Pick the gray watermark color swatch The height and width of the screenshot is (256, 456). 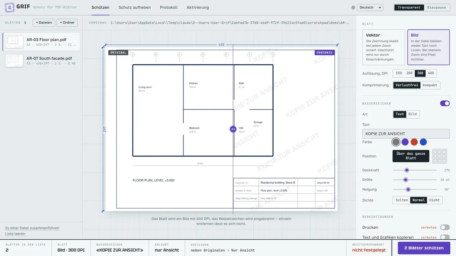[396, 142]
